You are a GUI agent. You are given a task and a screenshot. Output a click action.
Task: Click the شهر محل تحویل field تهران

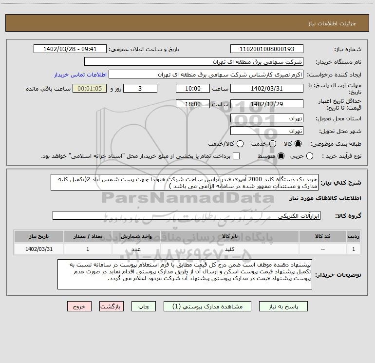pos(267,131)
